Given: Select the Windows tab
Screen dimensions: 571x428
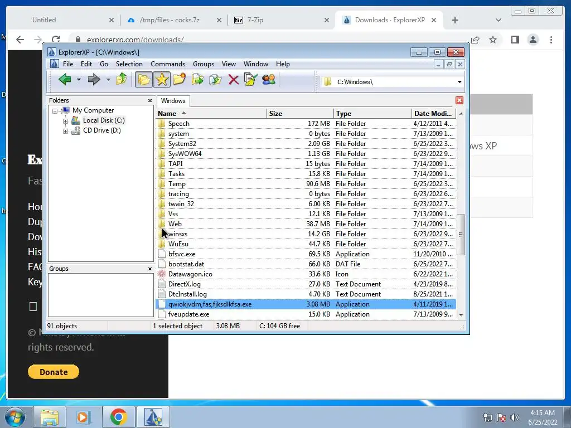Looking at the screenshot, I should point(173,101).
